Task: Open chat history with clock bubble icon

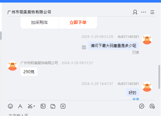Action: pyautogui.click(x=152, y=106)
